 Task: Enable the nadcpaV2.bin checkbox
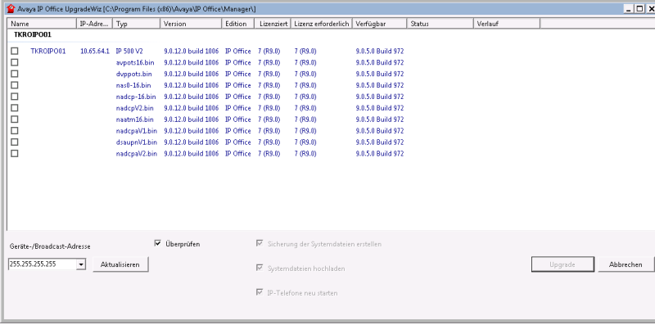15,153
